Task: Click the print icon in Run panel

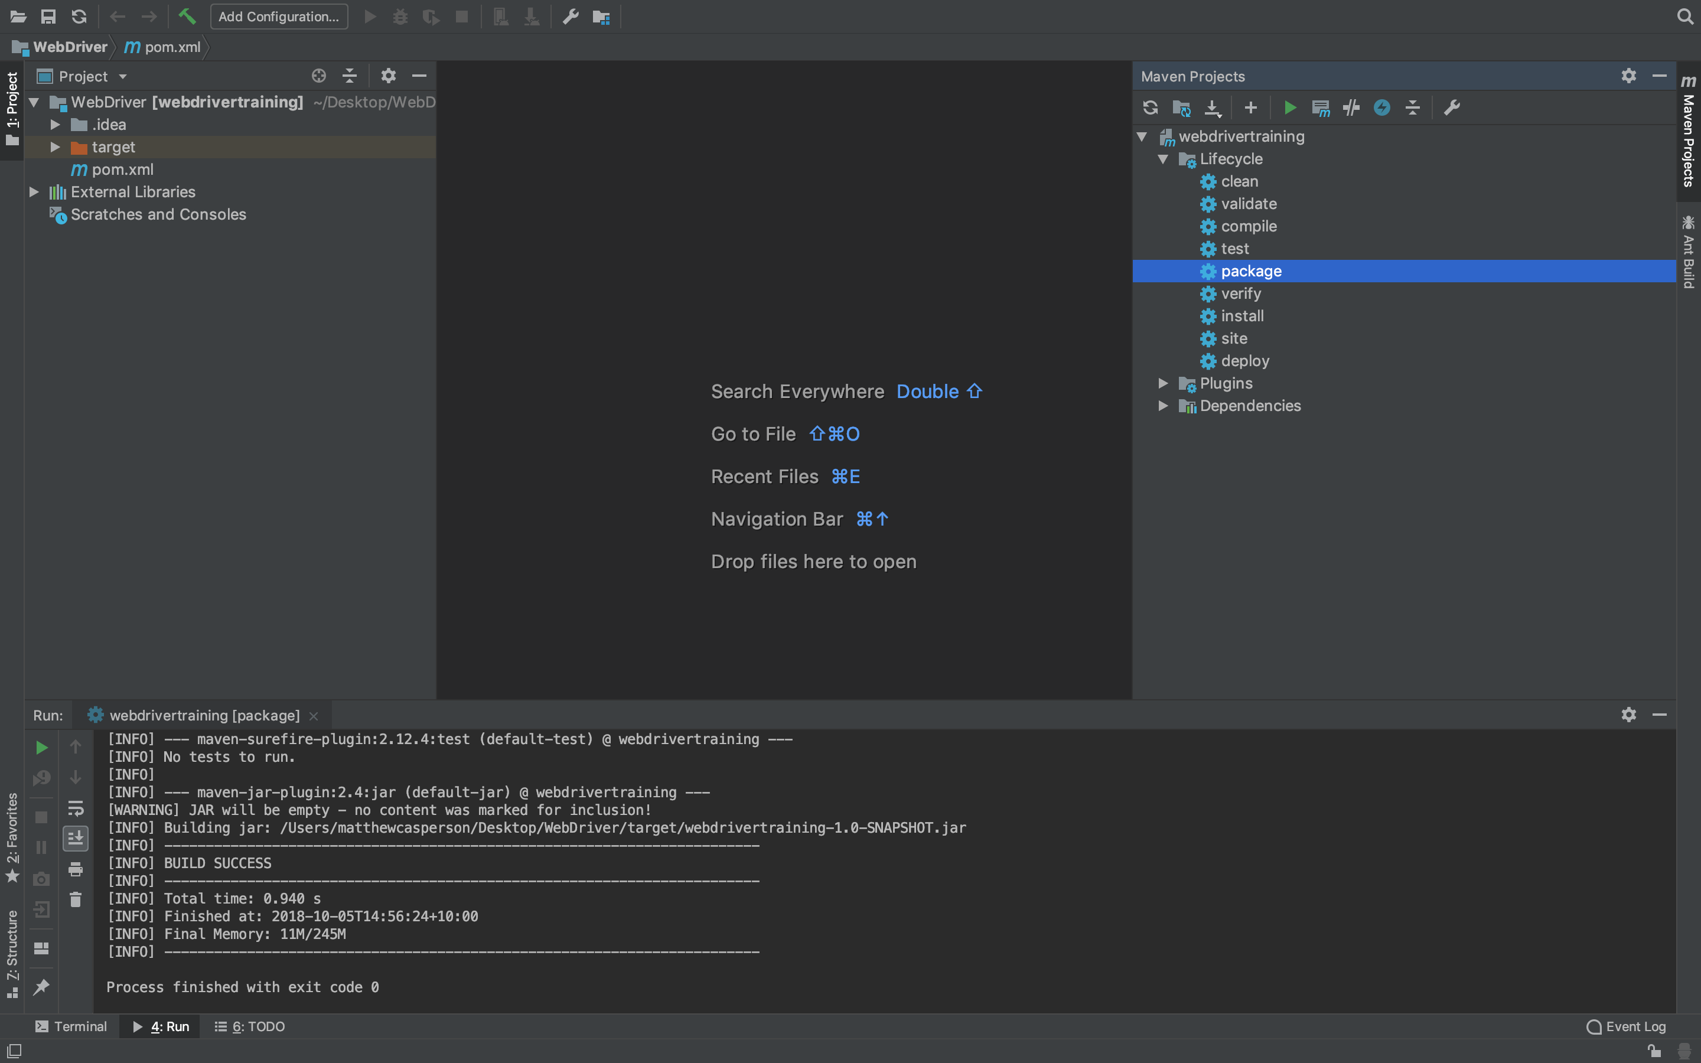Action: click(75, 869)
